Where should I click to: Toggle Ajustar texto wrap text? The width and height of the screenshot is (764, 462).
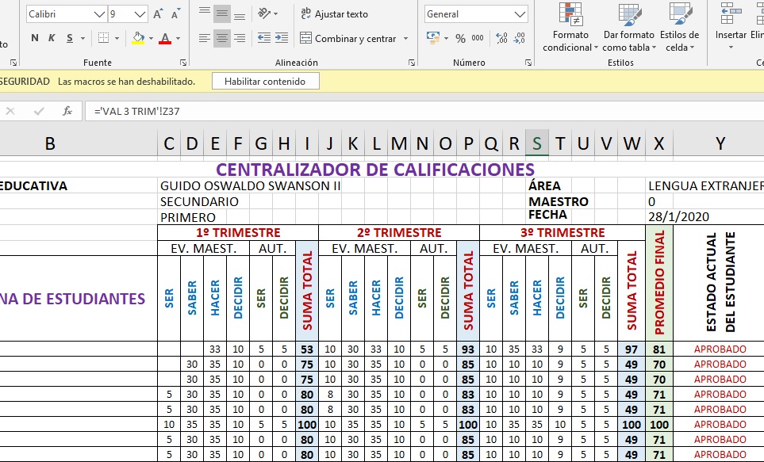click(334, 14)
